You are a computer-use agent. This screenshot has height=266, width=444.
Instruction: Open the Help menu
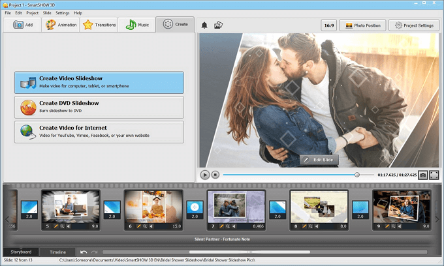tap(78, 13)
